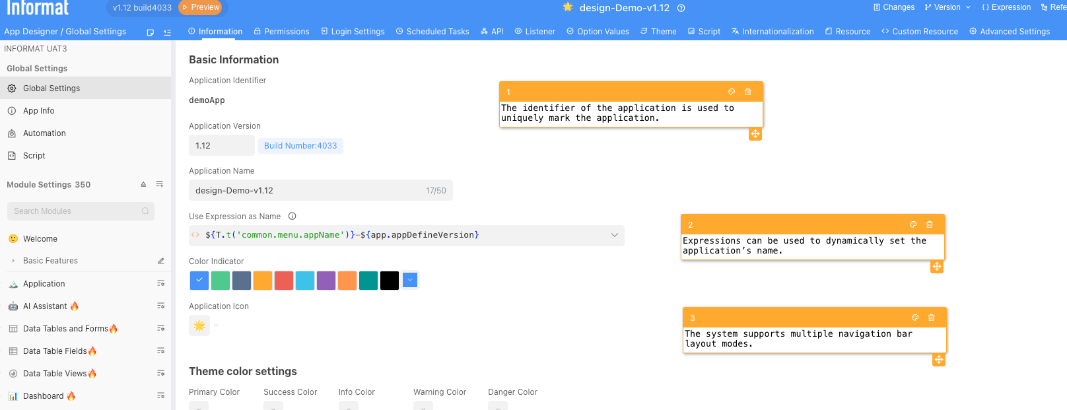Delete sticky note 1 using trash icon

tap(748, 92)
